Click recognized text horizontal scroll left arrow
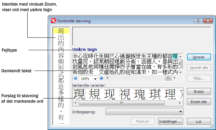This screenshot has height=130, width=216. click(x=107, y=78)
